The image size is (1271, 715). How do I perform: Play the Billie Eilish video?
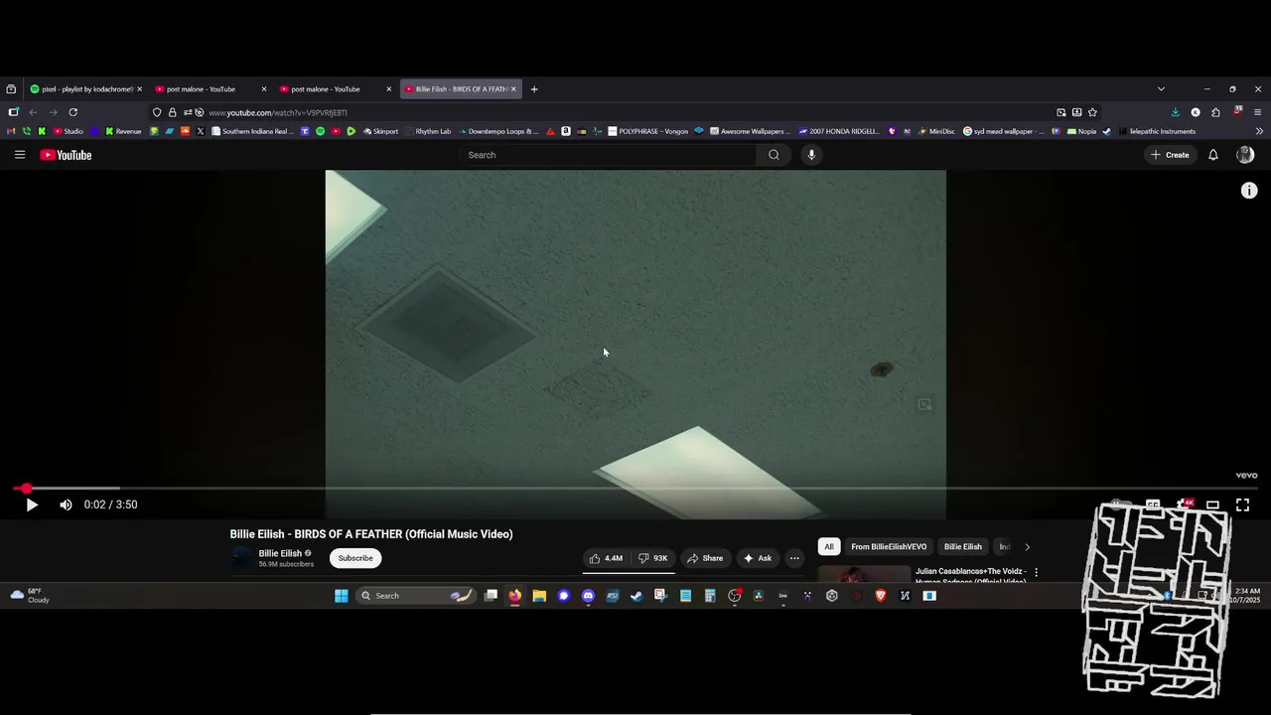click(32, 504)
